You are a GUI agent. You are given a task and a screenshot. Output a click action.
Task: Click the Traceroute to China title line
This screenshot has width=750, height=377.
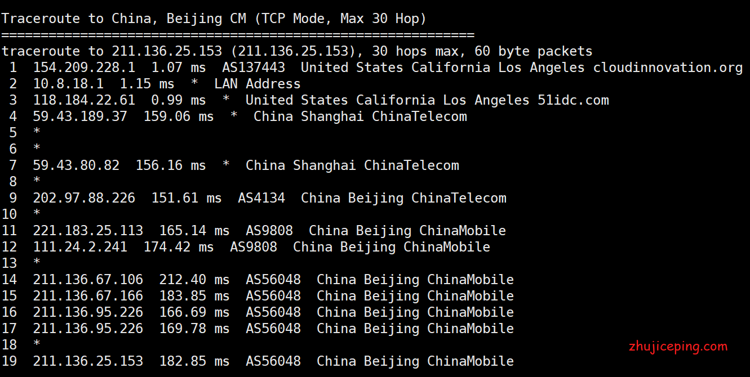pos(214,19)
